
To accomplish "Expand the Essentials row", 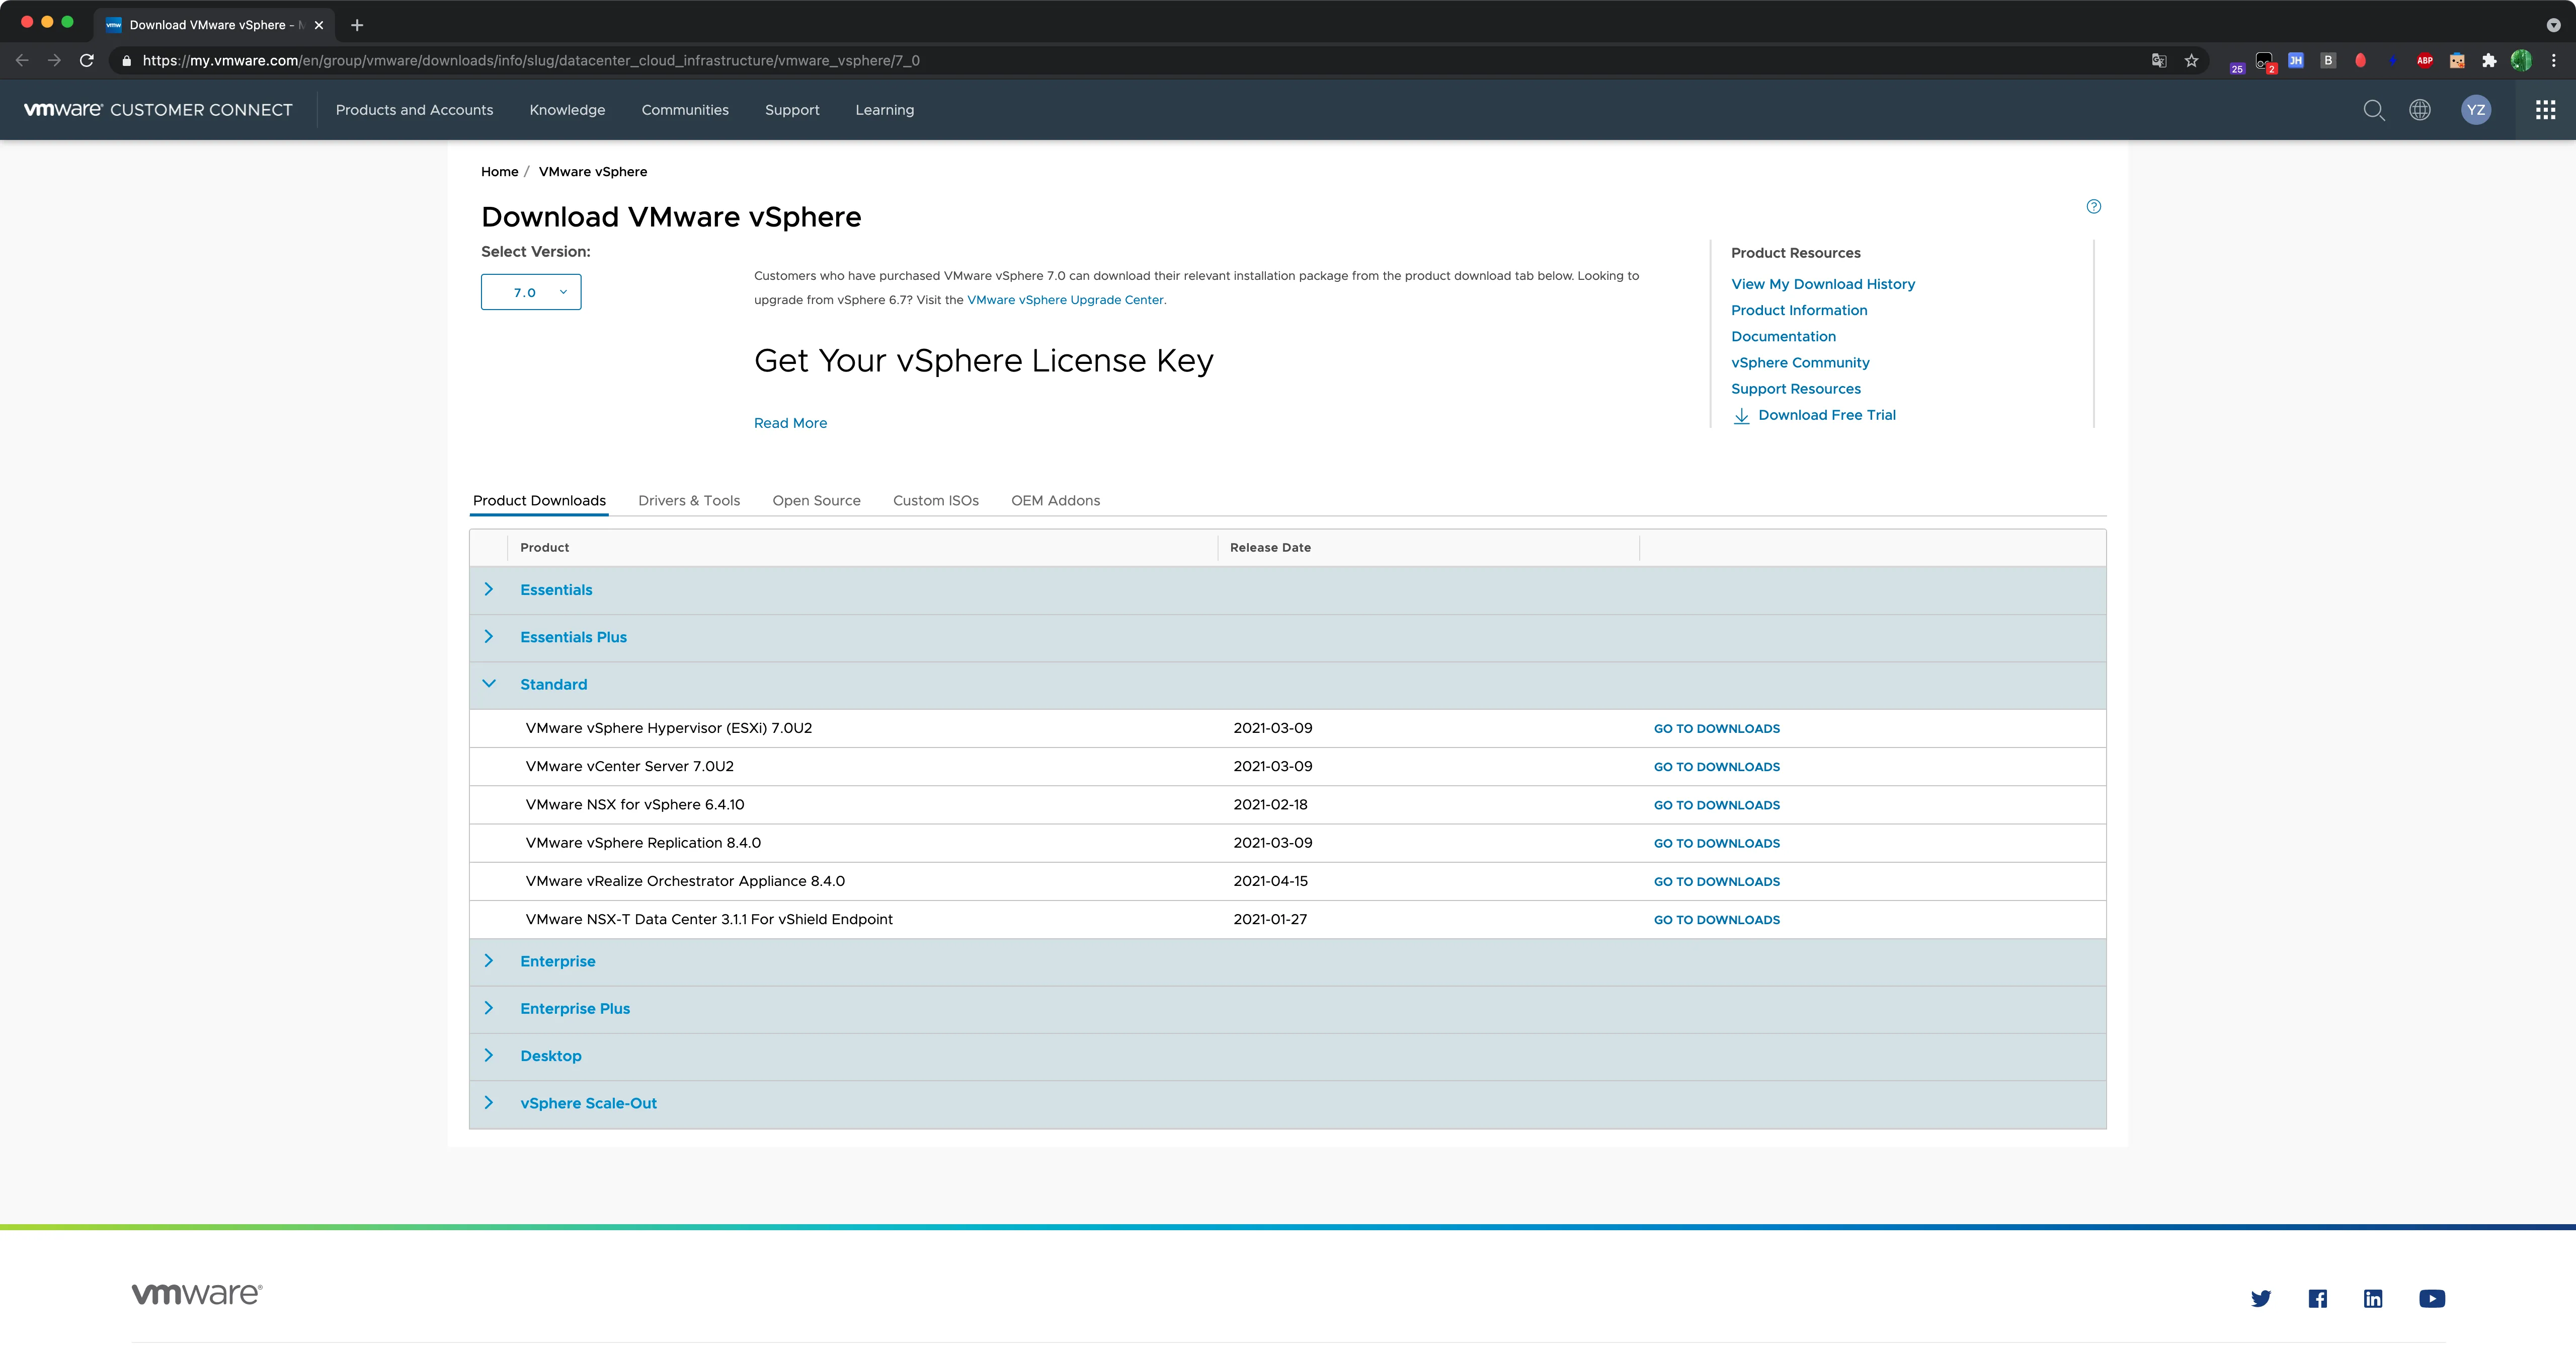I will tap(489, 589).
